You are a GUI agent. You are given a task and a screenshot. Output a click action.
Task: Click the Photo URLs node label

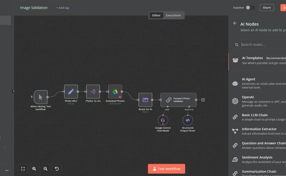pyautogui.click(x=71, y=101)
